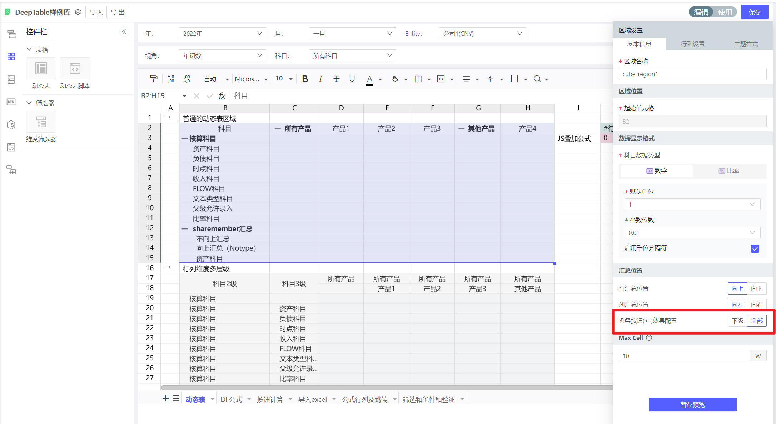The width and height of the screenshot is (776, 424).
Task: Click the fx insert function icon
Action: click(x=222, y=96)
